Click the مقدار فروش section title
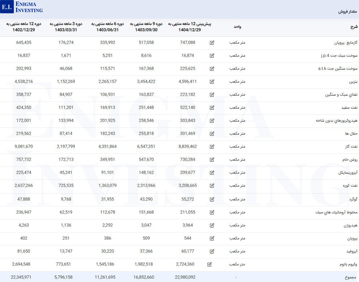Viewport: 359px width, 282px height. (x=347, y=12)
